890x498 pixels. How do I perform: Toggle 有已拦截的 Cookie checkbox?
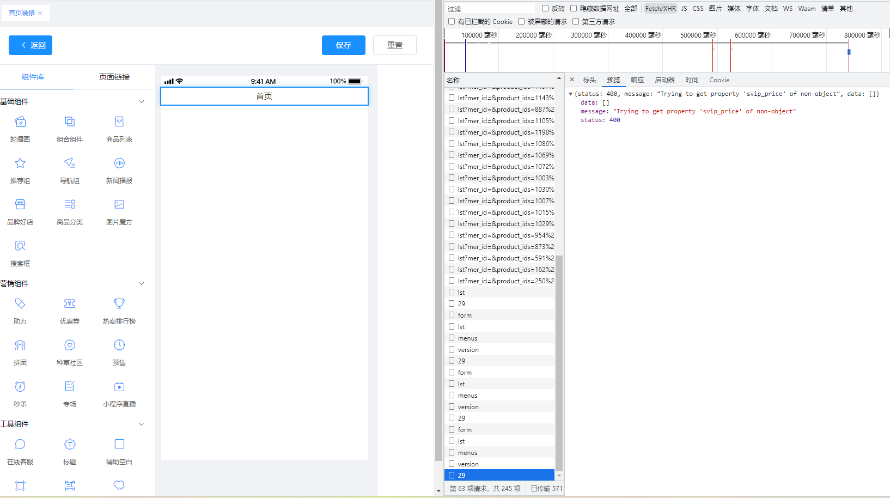coord(452,21)
